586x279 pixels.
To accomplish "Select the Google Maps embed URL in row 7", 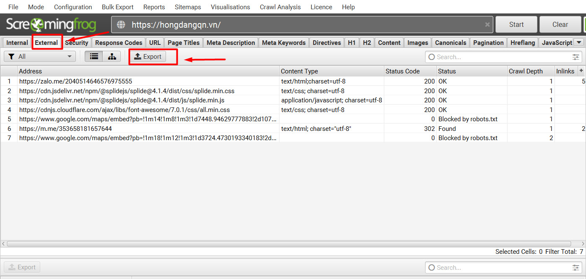I will click(148, 138).
